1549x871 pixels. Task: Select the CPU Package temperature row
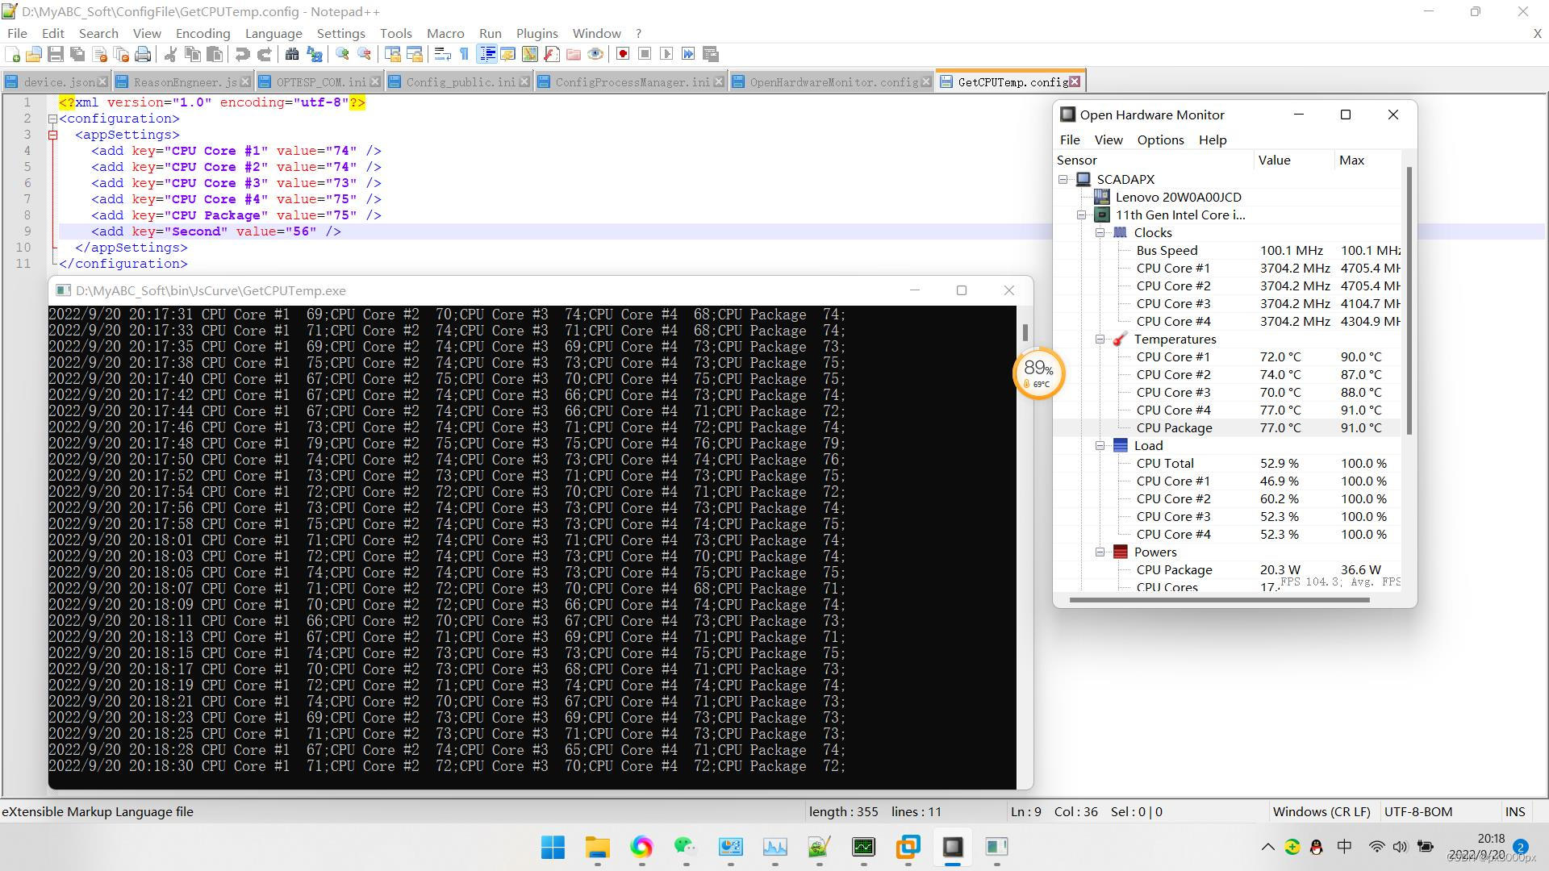tap(1228, 427)
